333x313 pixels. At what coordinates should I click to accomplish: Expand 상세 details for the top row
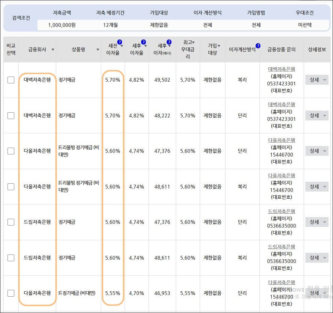(x=317, y=80)
